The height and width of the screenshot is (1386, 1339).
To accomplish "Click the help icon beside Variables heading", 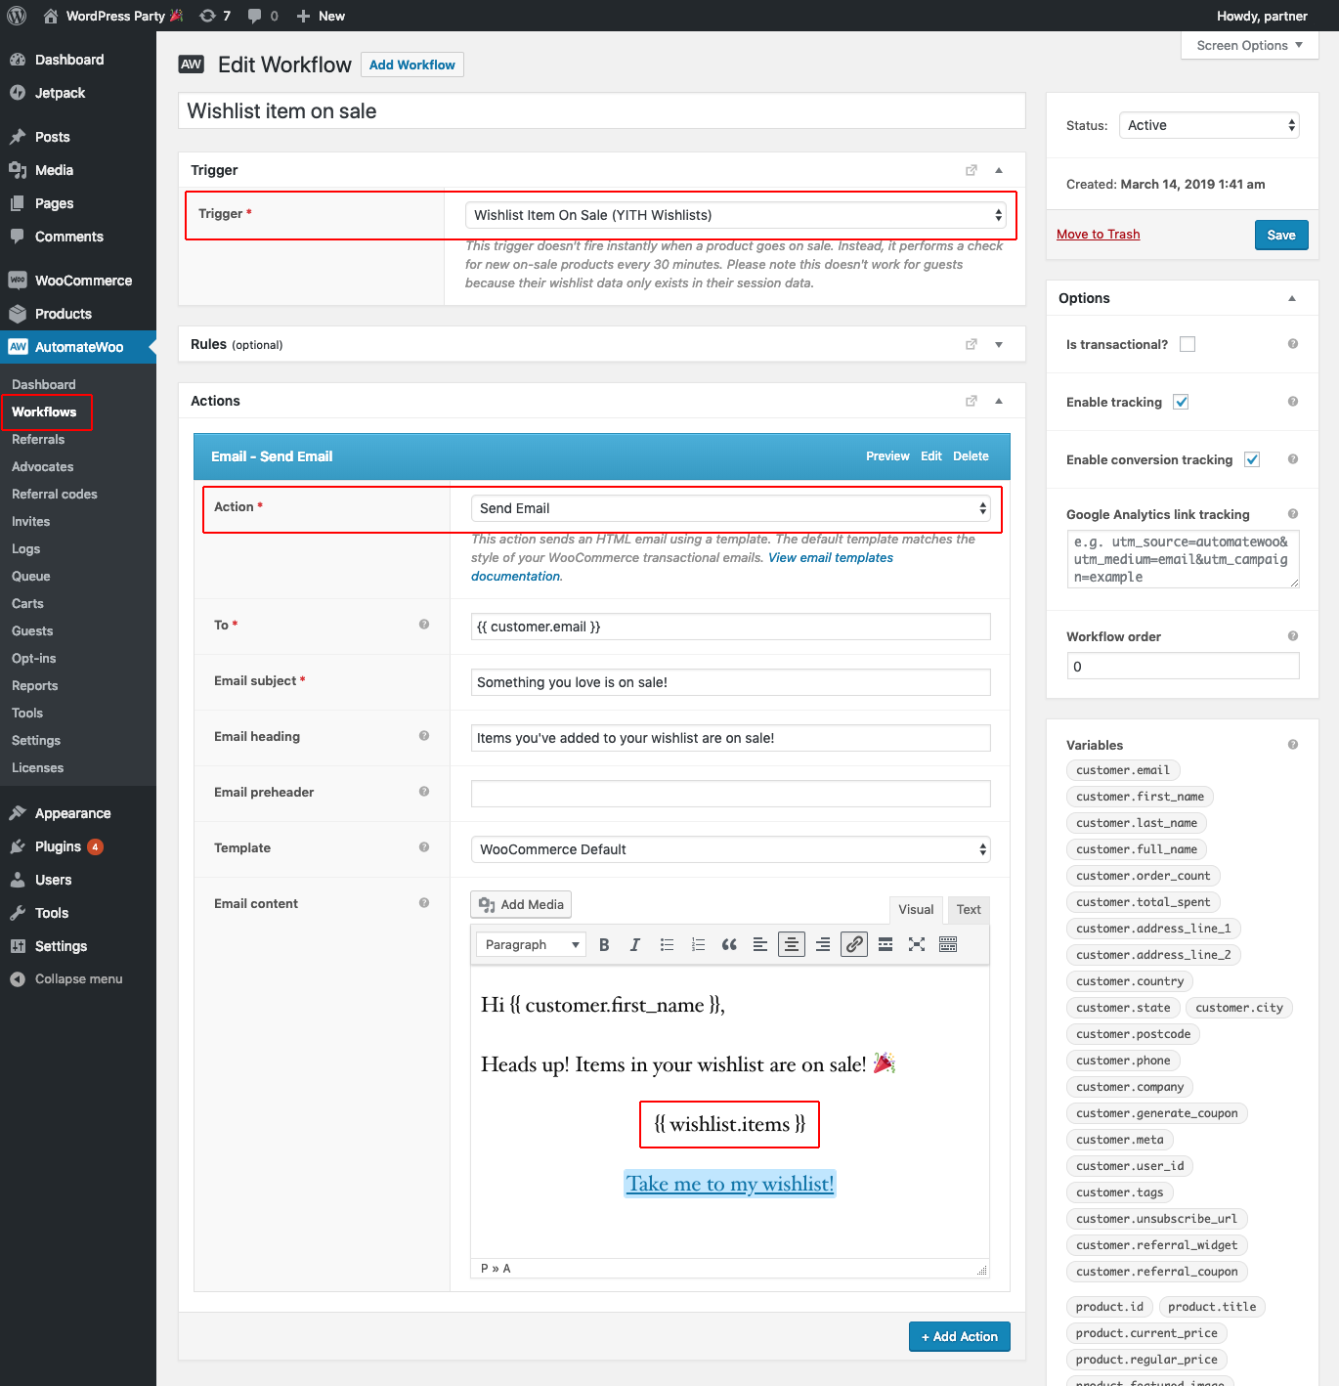I will click(1293, 745).
